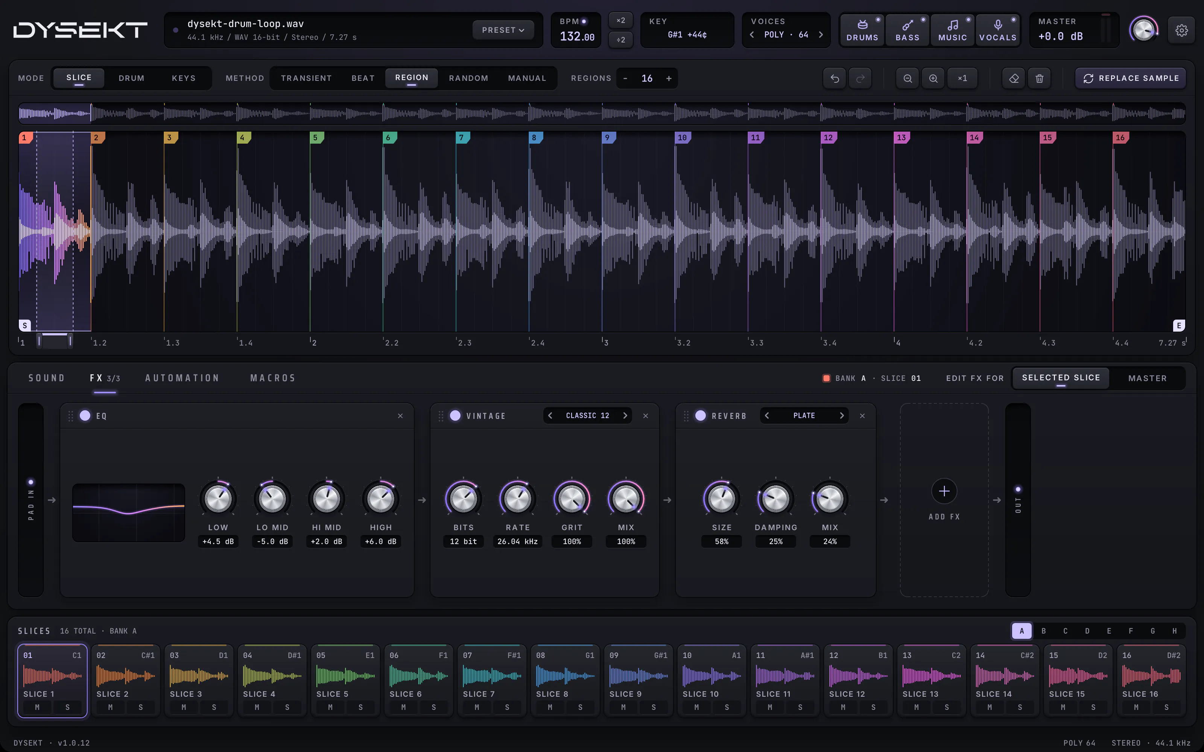Zoom in the waveform view
The height and width of the screenshot is (752, 1204).
(933, 79)
